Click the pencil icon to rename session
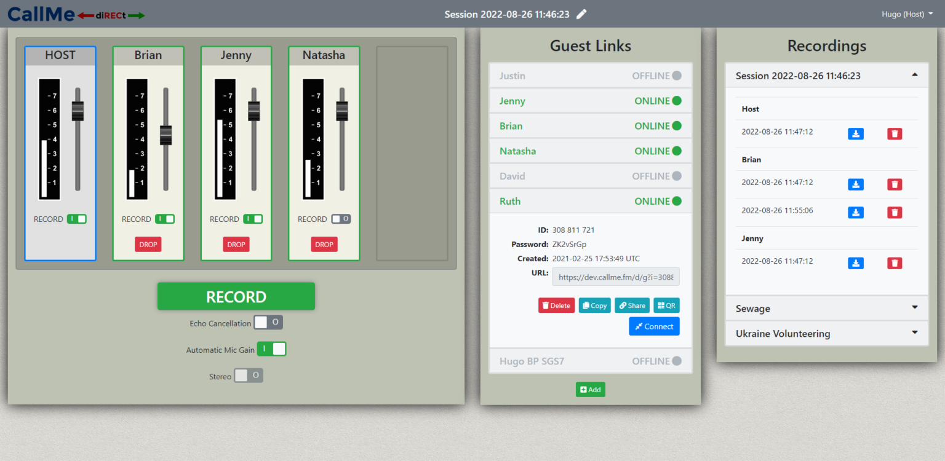The image size is (945, 461). coord(581,14)
